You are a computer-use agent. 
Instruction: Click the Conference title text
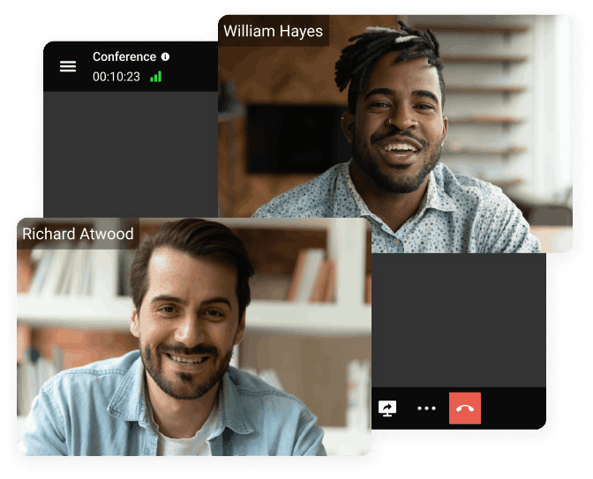124,56
